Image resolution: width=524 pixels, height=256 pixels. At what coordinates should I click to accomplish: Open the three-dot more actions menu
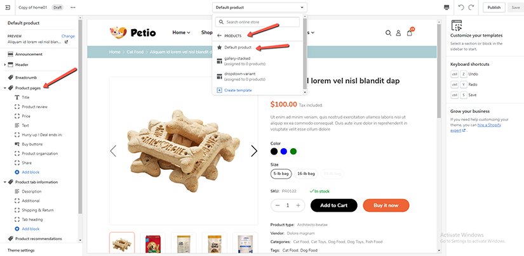pos(73,8)
